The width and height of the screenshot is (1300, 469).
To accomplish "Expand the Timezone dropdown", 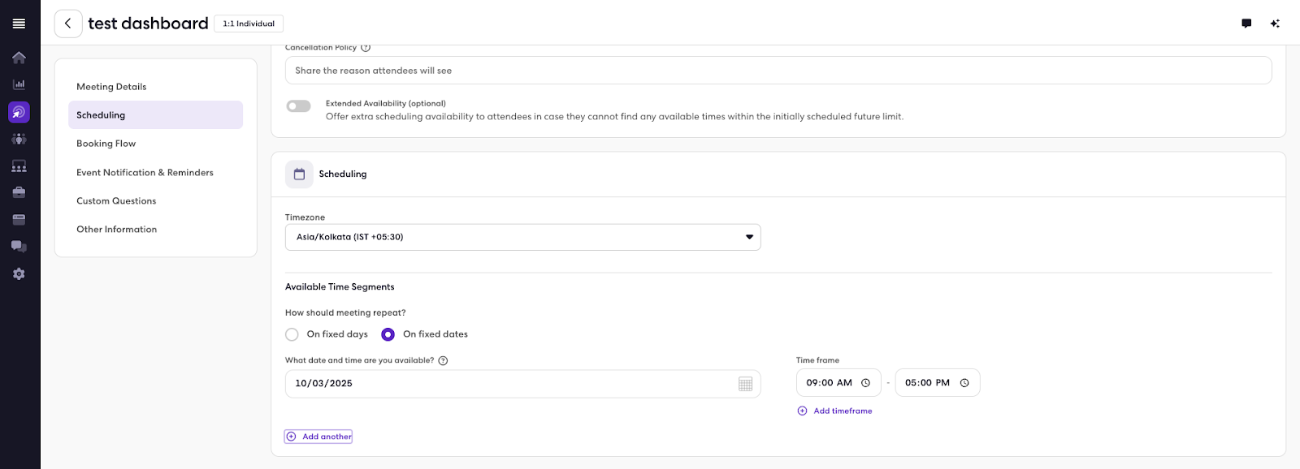I will [x=522, y=237].
